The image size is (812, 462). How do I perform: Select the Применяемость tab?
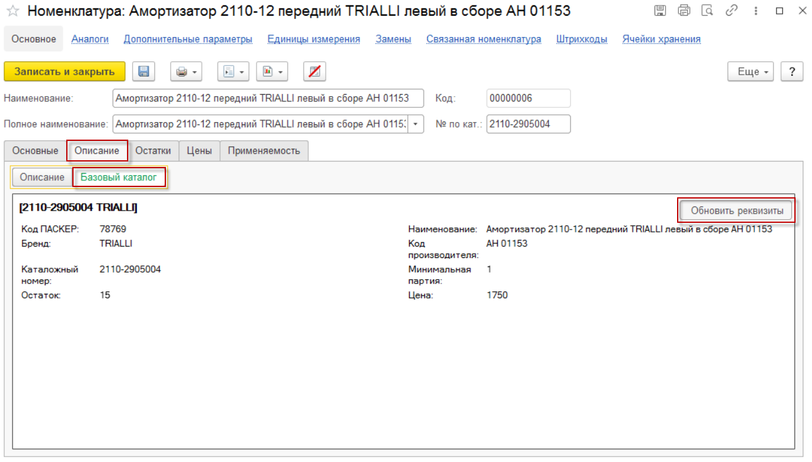coord(264,151)
